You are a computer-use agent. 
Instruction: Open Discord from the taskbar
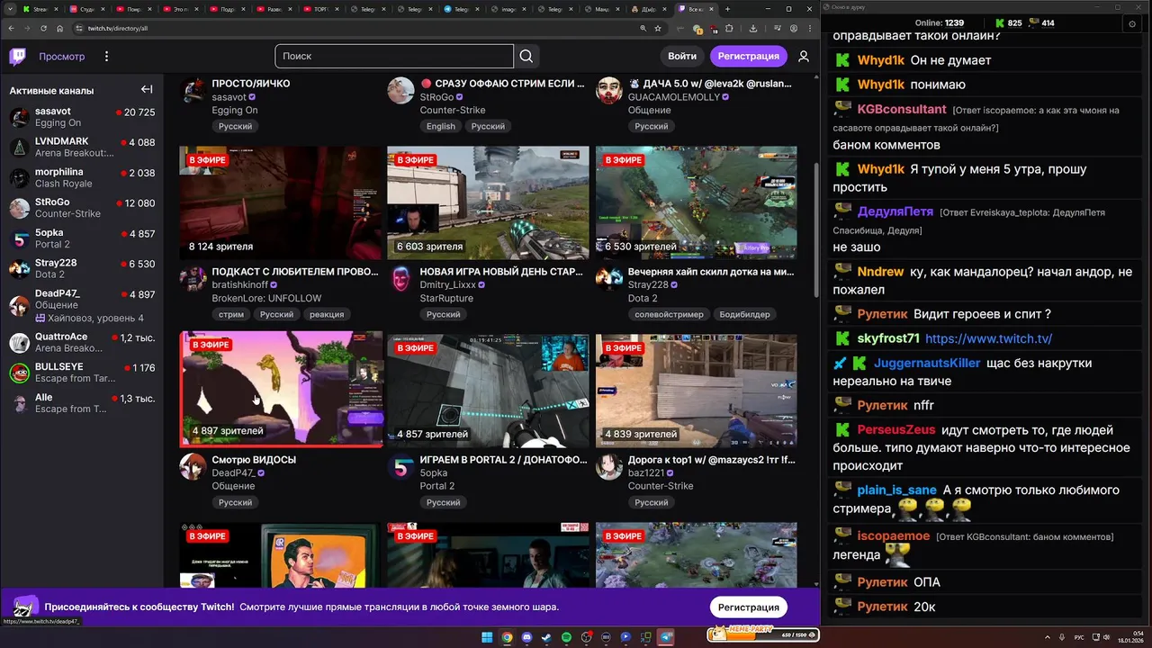click(x=526, y=637)
